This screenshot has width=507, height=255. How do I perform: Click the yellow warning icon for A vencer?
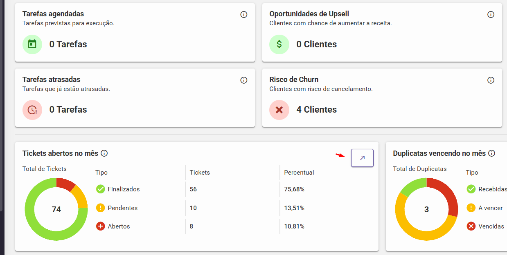coord(471,208)
